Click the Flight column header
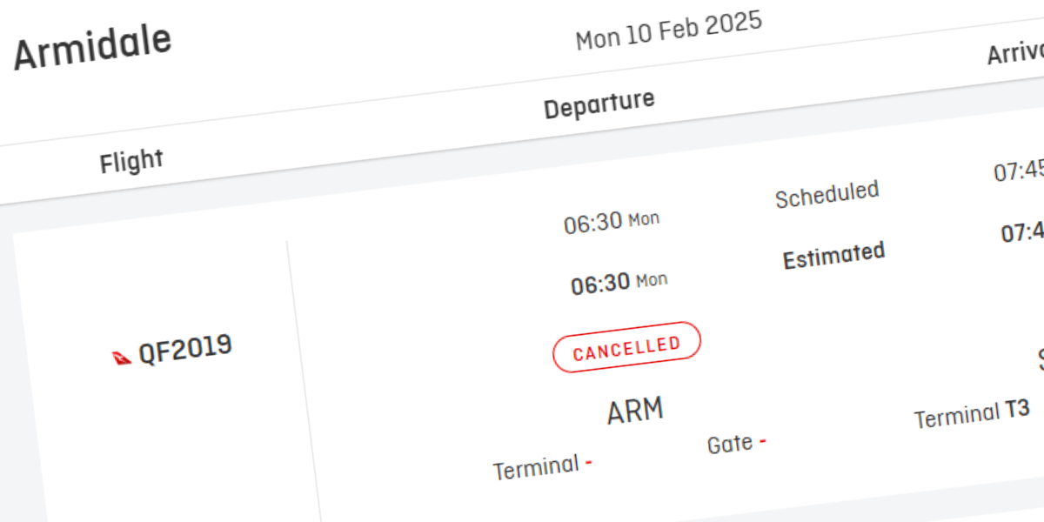1044x522 pixels. point(131,161)
